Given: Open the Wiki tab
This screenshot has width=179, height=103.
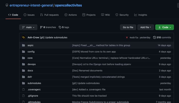Looking at the screenshot, I should 105,15.
